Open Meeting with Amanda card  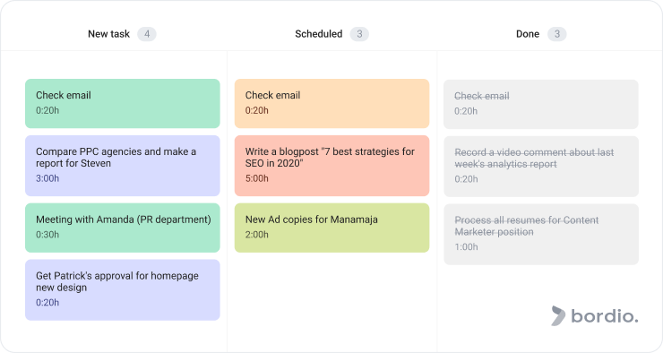coord(123,228)
